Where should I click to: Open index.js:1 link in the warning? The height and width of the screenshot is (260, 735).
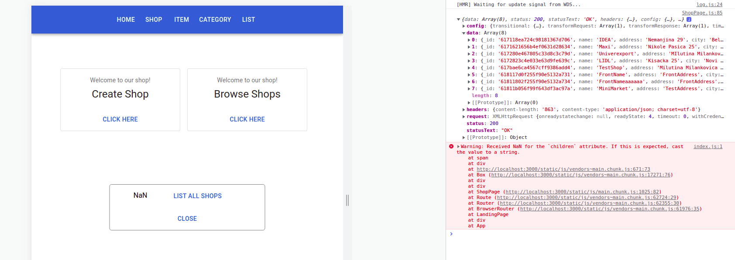[708, 147]
